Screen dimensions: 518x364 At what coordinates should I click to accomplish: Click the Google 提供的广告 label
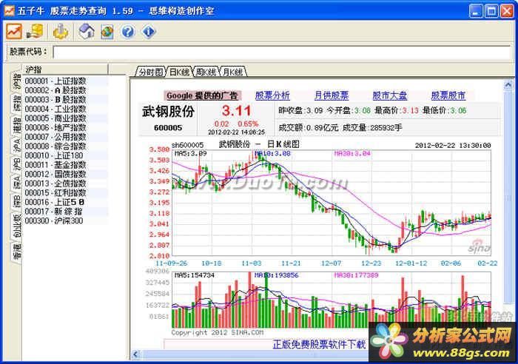click(202, 95)
